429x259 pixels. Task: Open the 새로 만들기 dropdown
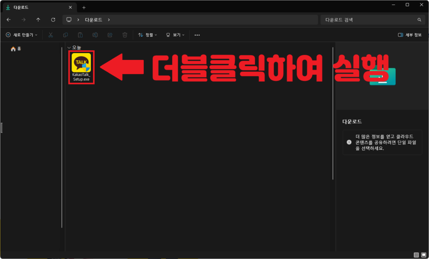click(22, 35)
